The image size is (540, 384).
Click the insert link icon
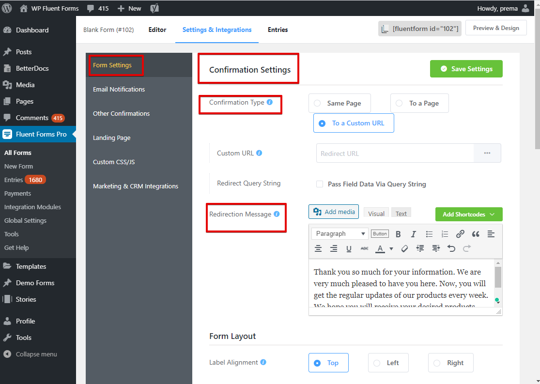(460, 234)
